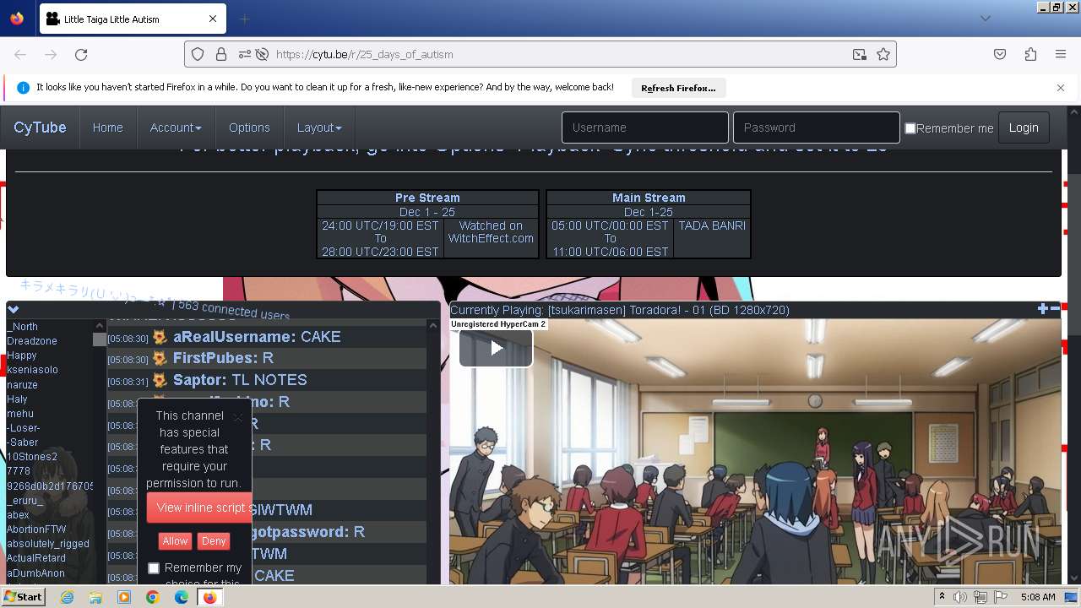Collapse the user list with the chevron

click(x=14, y=309)
